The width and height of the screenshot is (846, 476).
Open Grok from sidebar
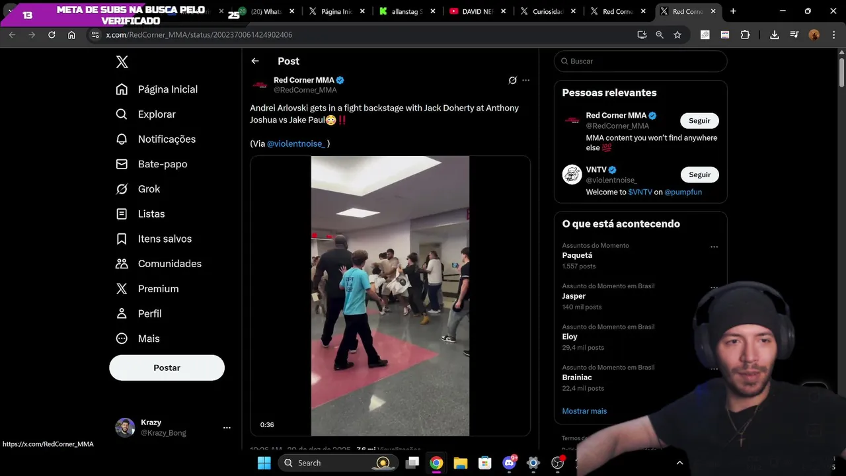tap(137, 189)
